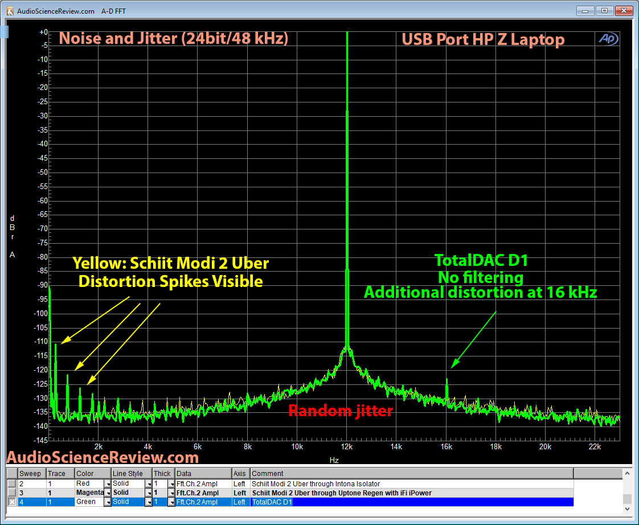Select the 'Fft.Ch.2 Ampl' cell in sweep 2
This screenshot has height=525, width=639.
point(203,484)
